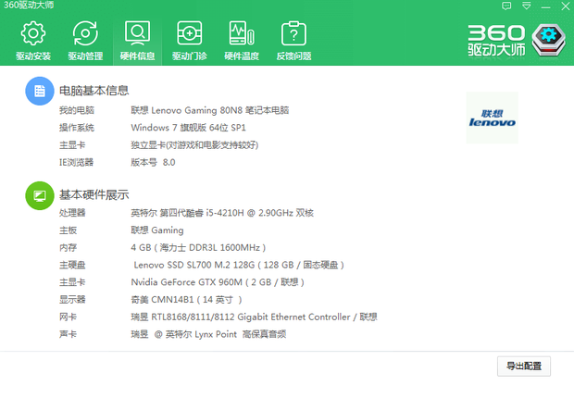574x398 pixels.
Task: Click the 360驱动大师 window title text
Action: (29, 5)
